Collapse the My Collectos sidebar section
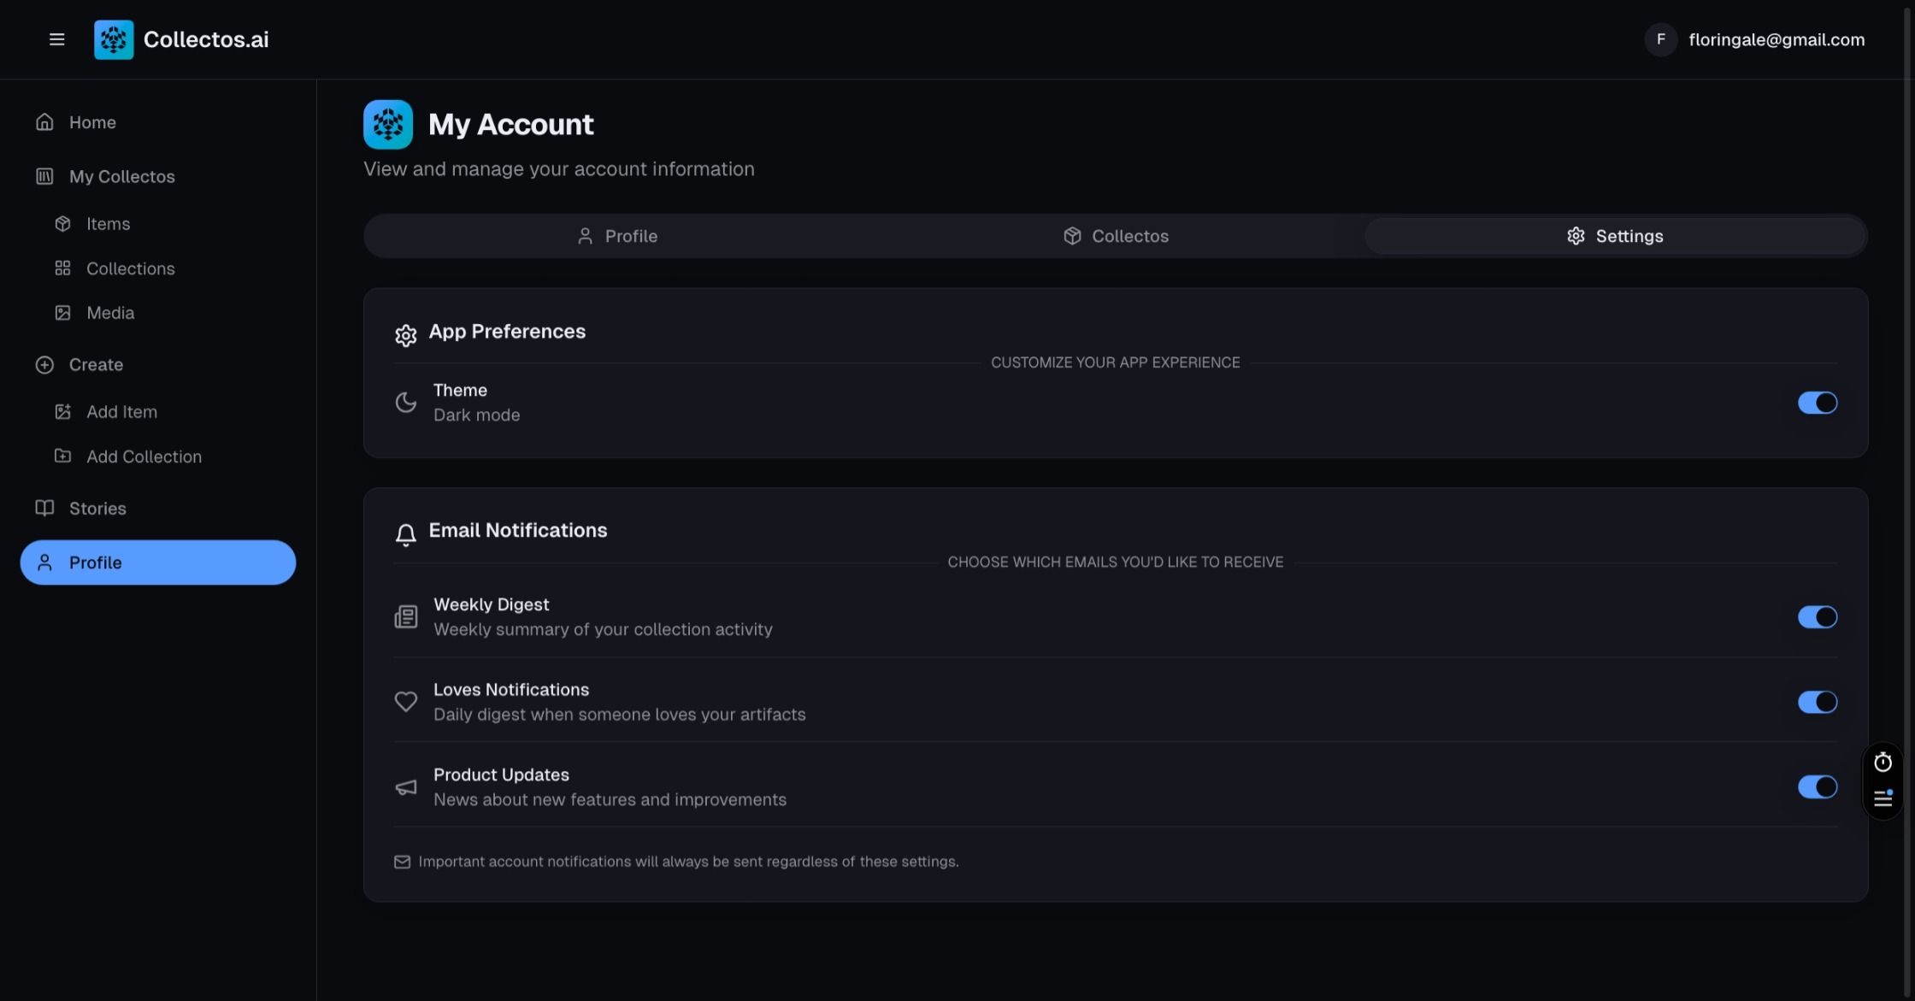 click(x=121, y=177)
